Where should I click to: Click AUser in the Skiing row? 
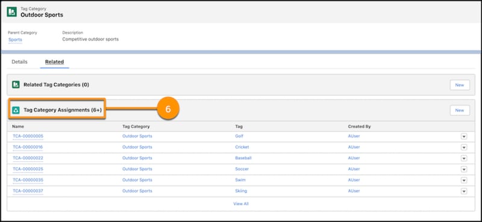pos(354,191)
